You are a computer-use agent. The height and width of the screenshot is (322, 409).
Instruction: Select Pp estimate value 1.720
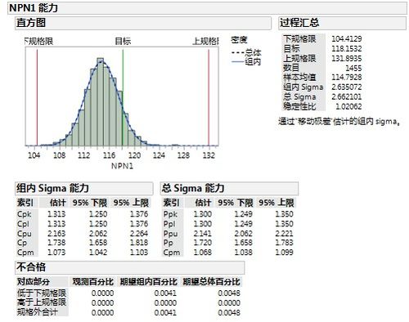click(x=203, y=243)
